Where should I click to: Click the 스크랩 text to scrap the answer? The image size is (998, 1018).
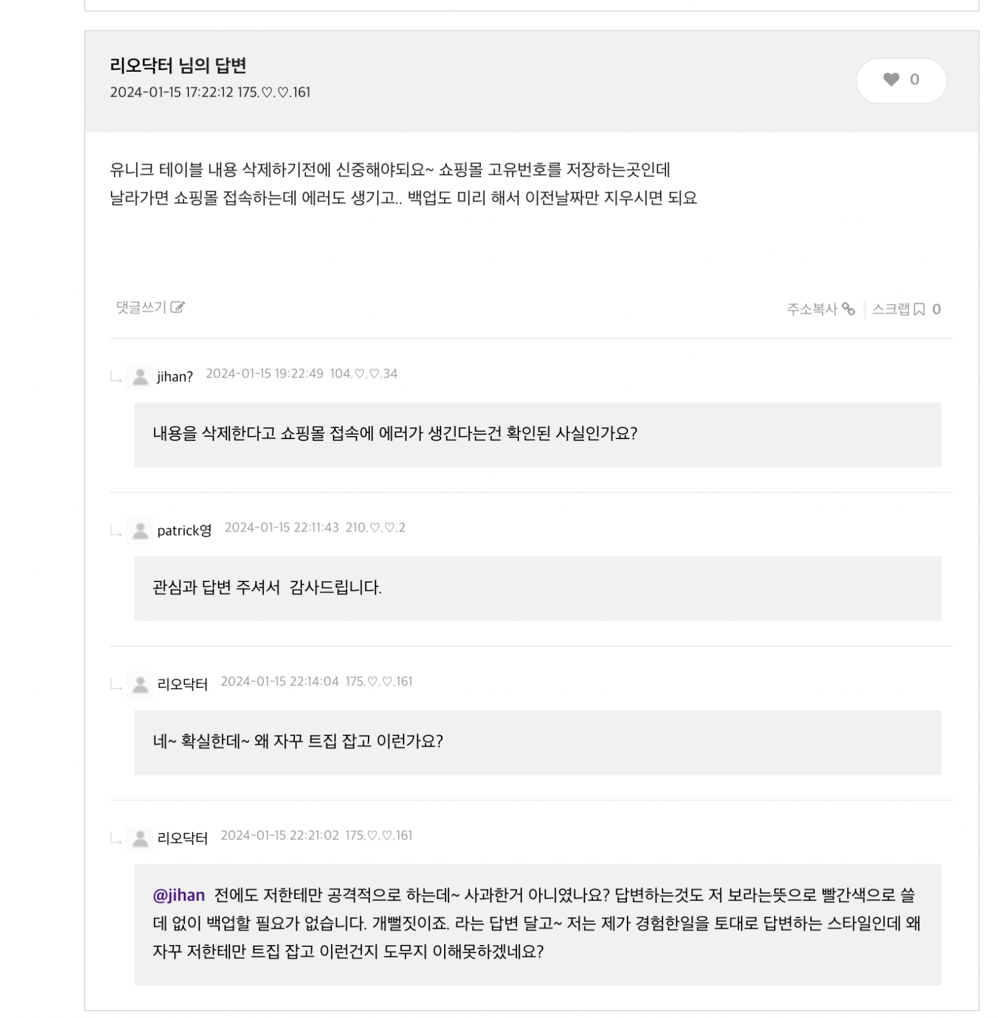(x=891, y=309)
